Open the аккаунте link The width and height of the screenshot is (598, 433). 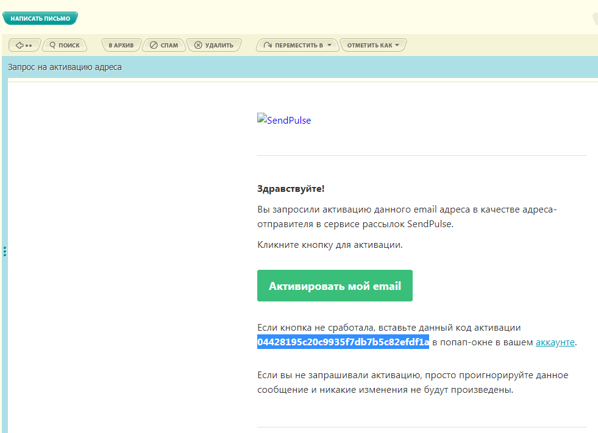tap(555, 342)
